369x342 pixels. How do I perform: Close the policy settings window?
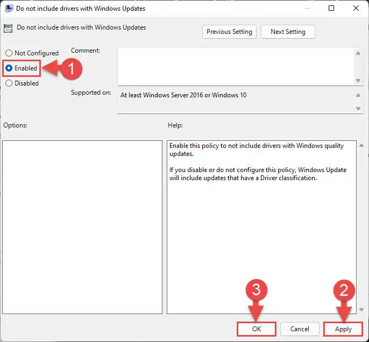click(x=356, y=8)
